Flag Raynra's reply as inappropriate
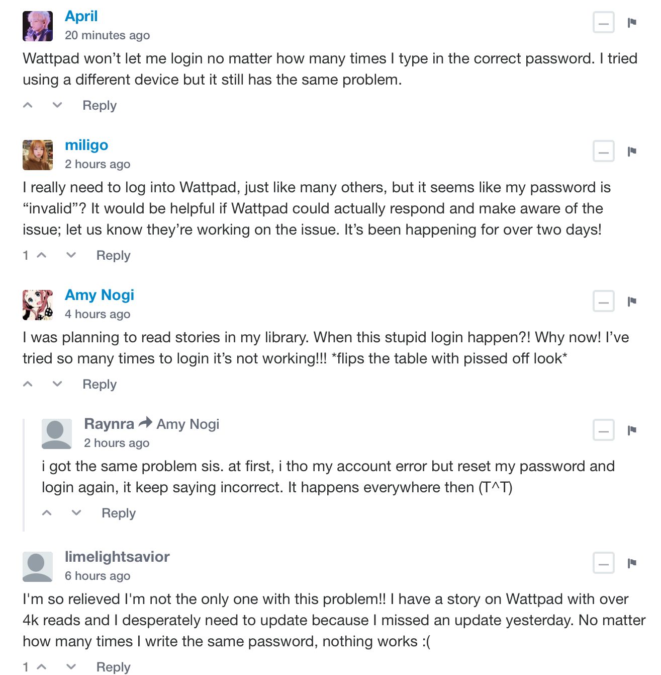661x675 pixels. click(x=632, y=430)
